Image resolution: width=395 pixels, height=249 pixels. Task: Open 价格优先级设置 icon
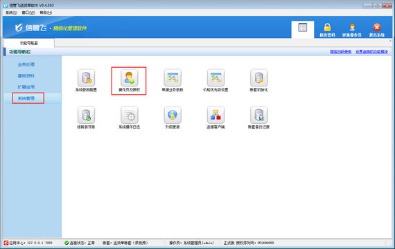click(x=216, y=77)
